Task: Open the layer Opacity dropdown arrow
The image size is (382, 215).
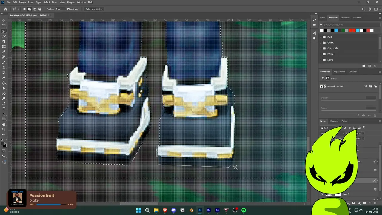Action: pyautogui.click(x=363, y=133)
